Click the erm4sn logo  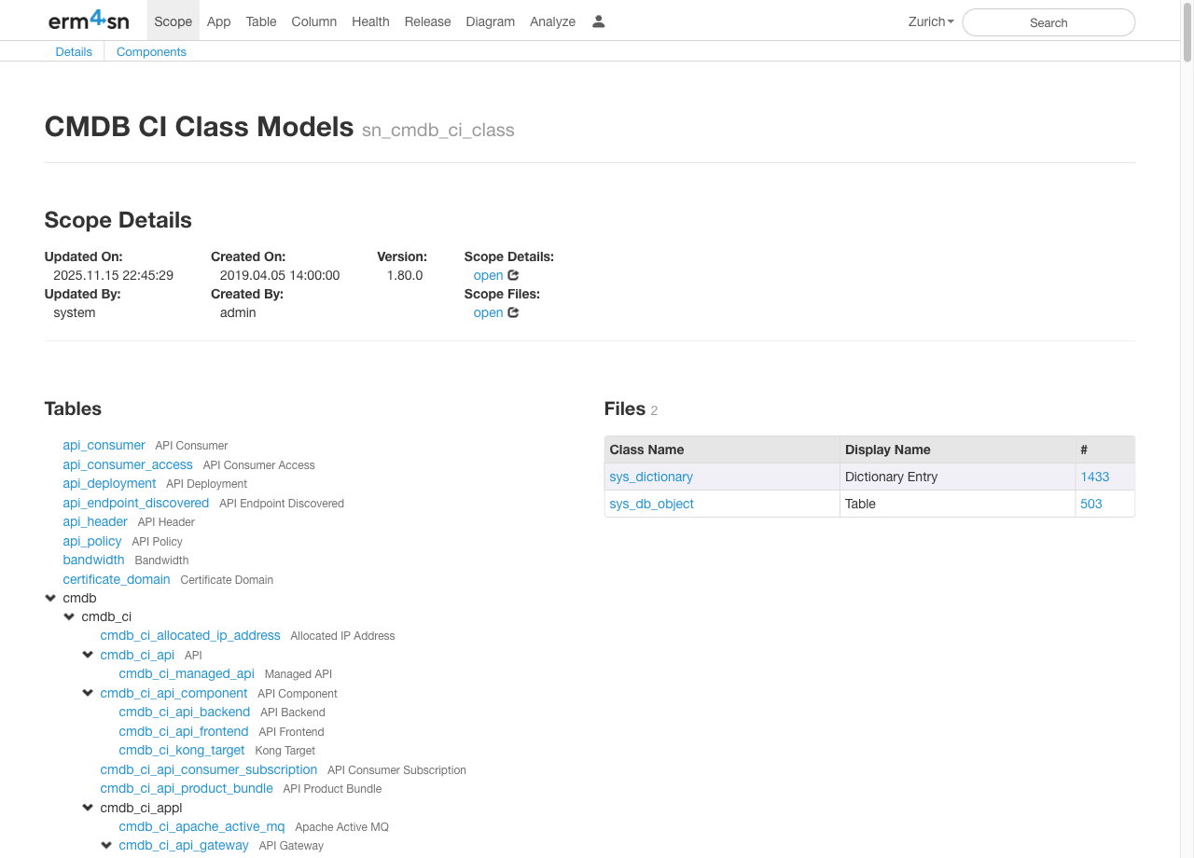click(89, 21)
